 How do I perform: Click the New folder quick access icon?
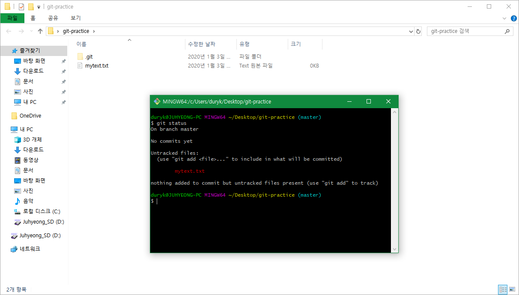(x=31, y=7)
